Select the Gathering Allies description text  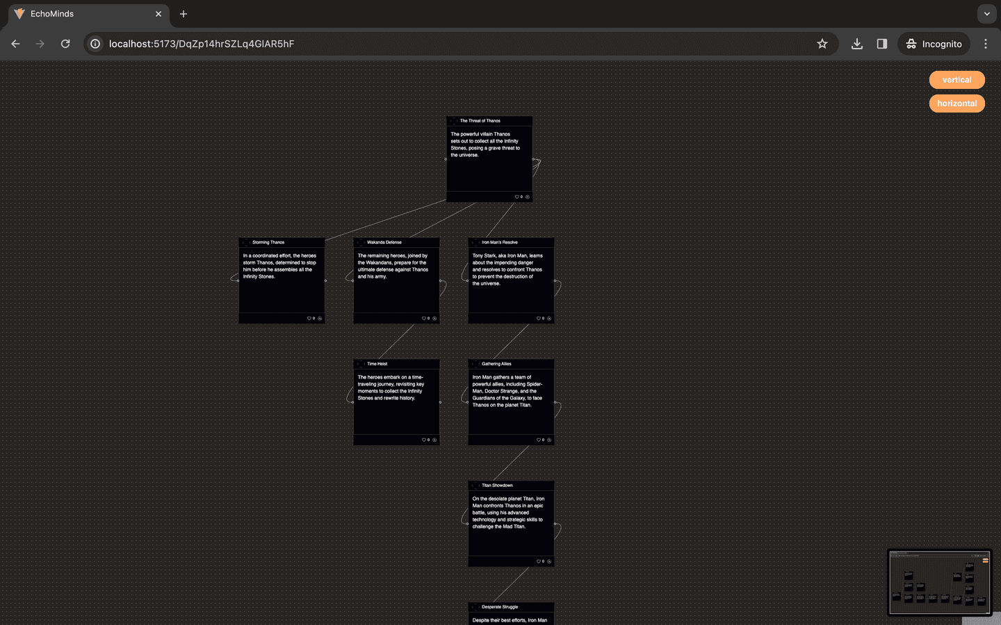pyautogui.click(x=507, y=391)
